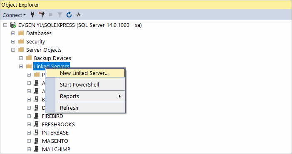
Task: Click the MAILCHIMP linked server icon
Action: pyautogui.click(x=36, y=149)
